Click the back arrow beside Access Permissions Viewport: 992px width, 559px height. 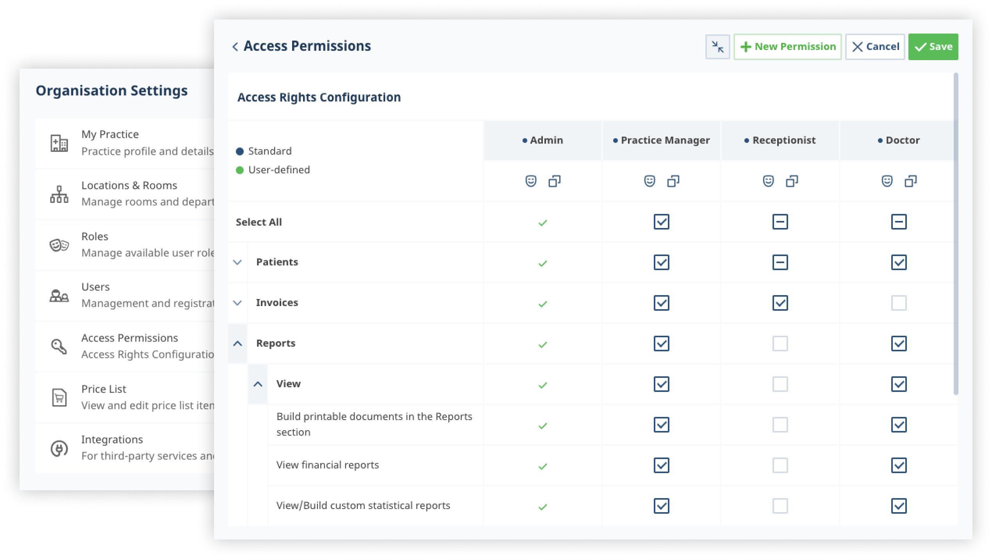pyautogui.click(x=235, y=47)
